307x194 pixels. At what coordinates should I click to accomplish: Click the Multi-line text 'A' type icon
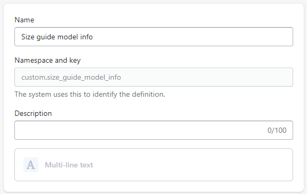pos(31,165)
